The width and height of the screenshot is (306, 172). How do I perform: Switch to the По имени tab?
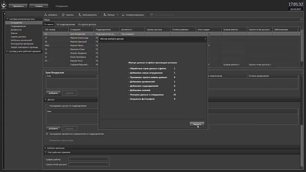(49, 24)
